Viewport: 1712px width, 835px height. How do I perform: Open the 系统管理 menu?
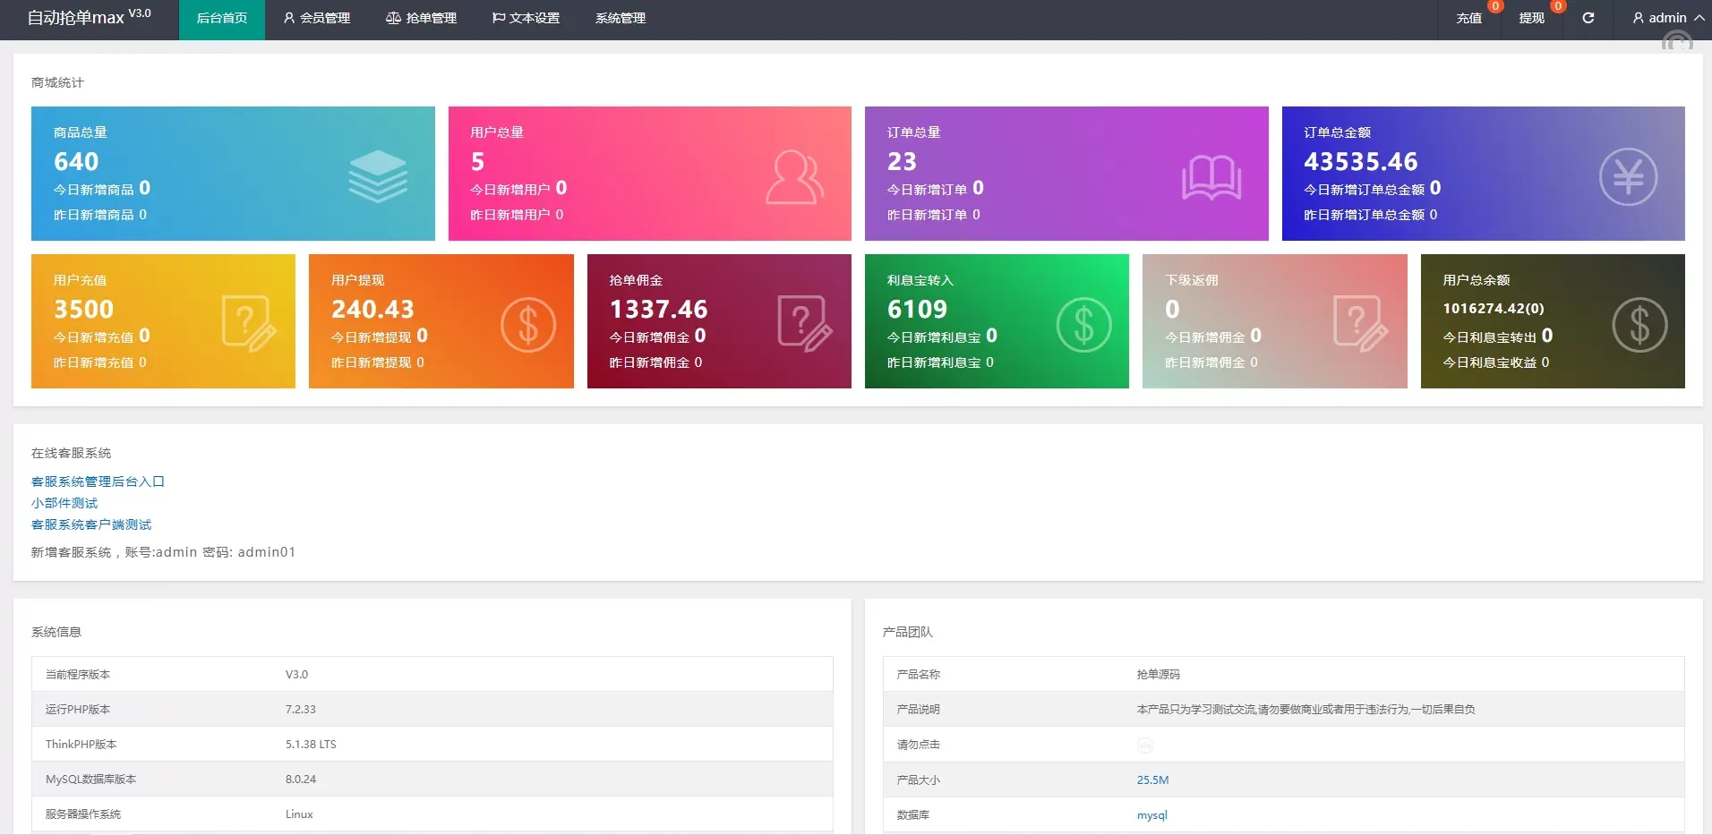[x=620, y=18]
